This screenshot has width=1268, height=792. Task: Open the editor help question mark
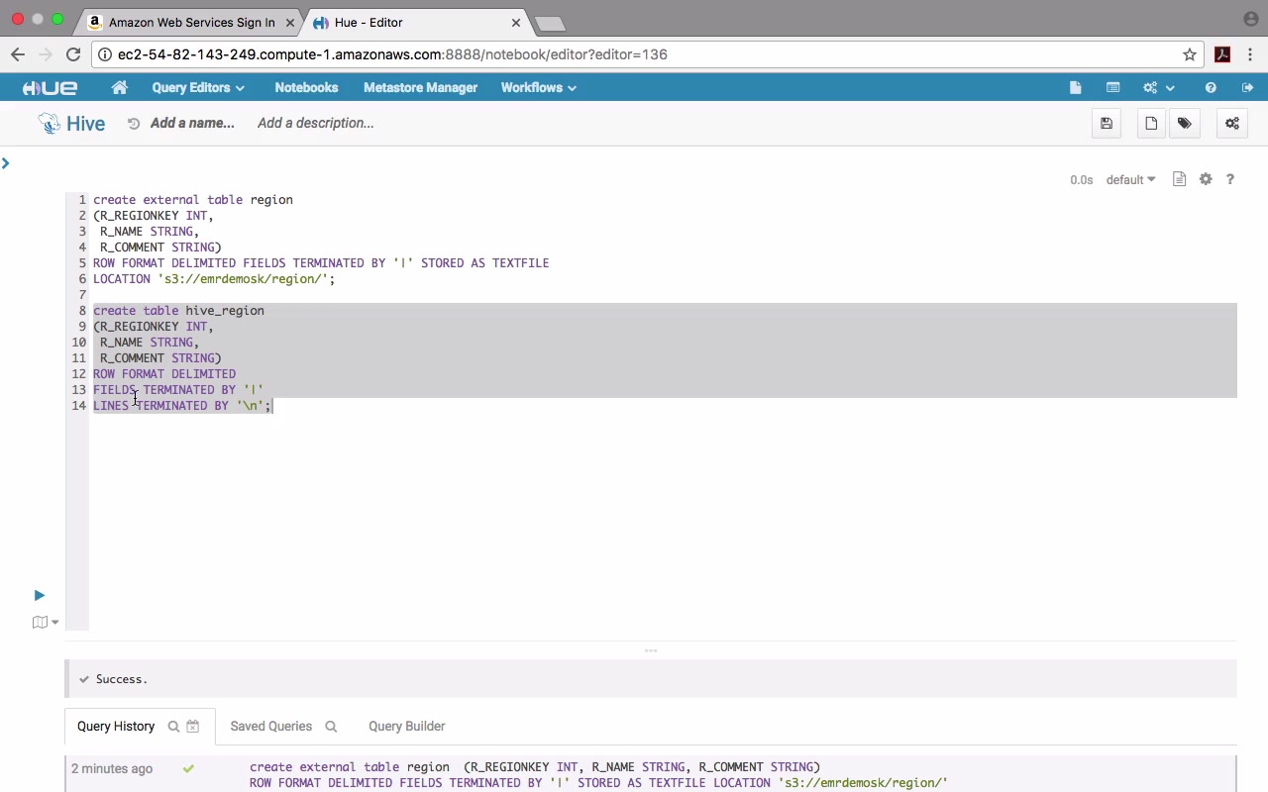point(1230,179)
